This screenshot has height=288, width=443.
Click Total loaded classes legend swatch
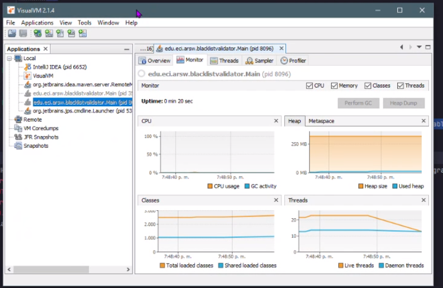point(162,265)
